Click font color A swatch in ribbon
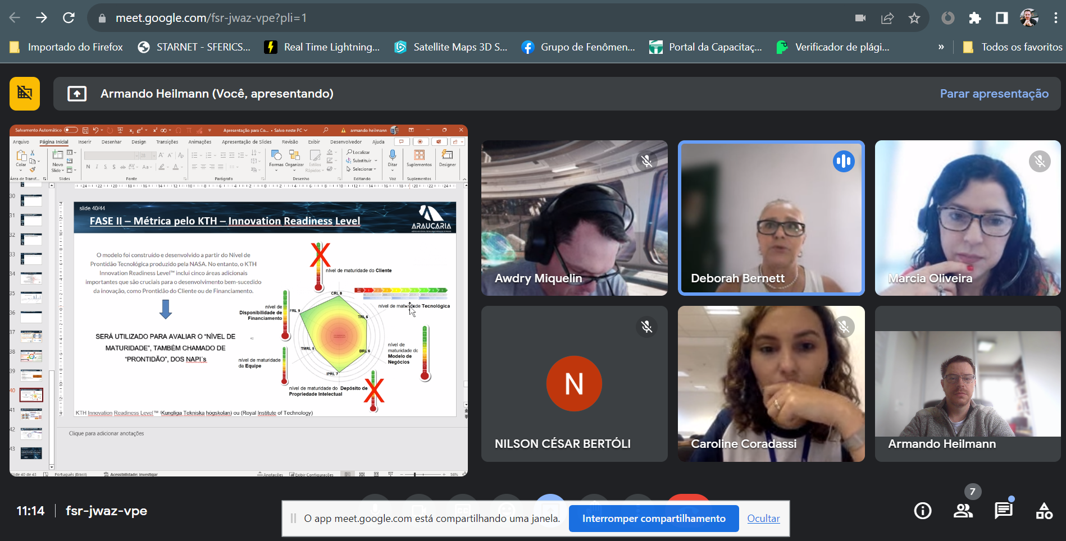This screenshot has height=541, width=1066. [x=175, y=167]
